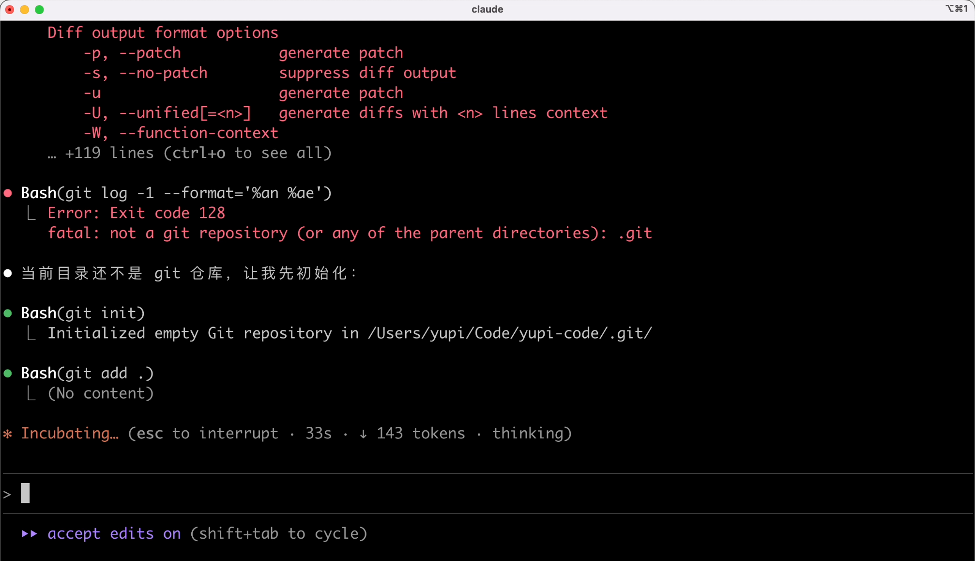975x561 pixels.
Task: Click the prompt input field cursor
Action: click(26, 493)
